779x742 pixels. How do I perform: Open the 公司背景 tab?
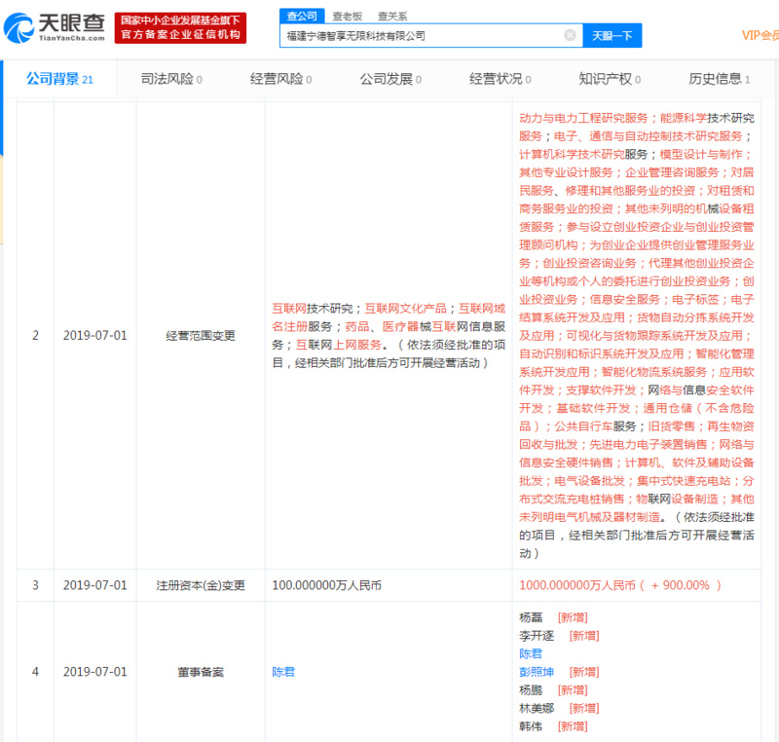click(59, 79)
